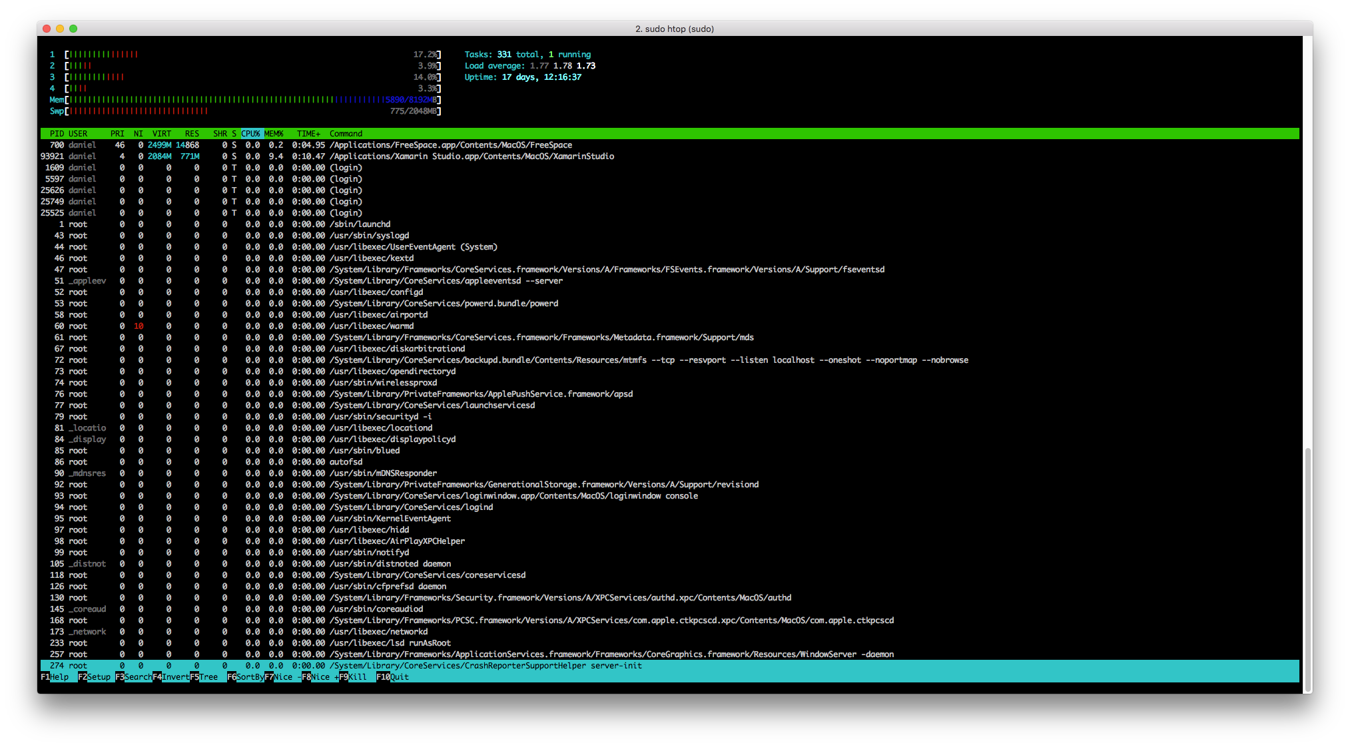Select the FreeSpace process row
Screen dimensions: 1350x747
pyautogui.click(x=669, y=145)
